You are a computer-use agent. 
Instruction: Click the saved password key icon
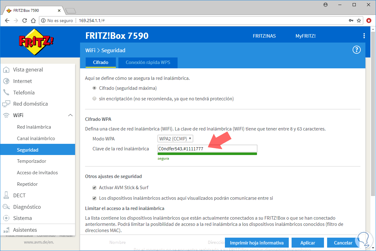(351, 21)
